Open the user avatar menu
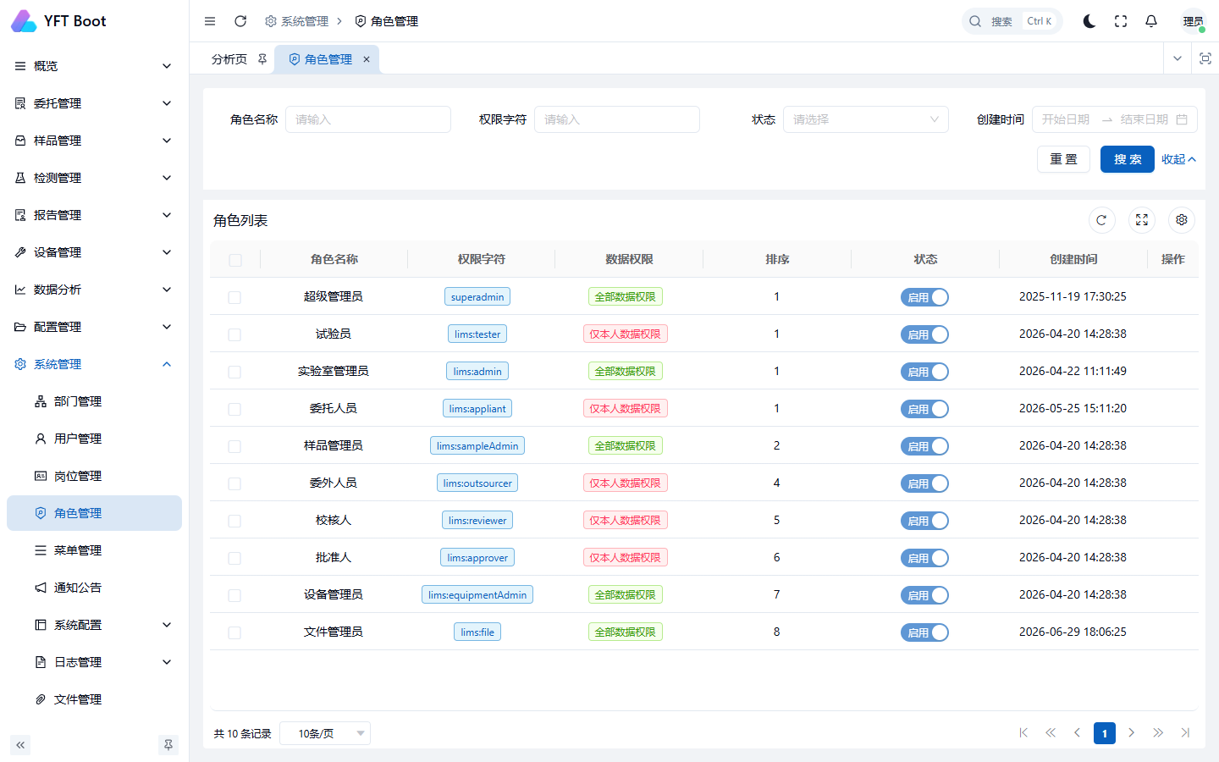The width and height of the screenshot is (1219, 762). pos(1194,21)
